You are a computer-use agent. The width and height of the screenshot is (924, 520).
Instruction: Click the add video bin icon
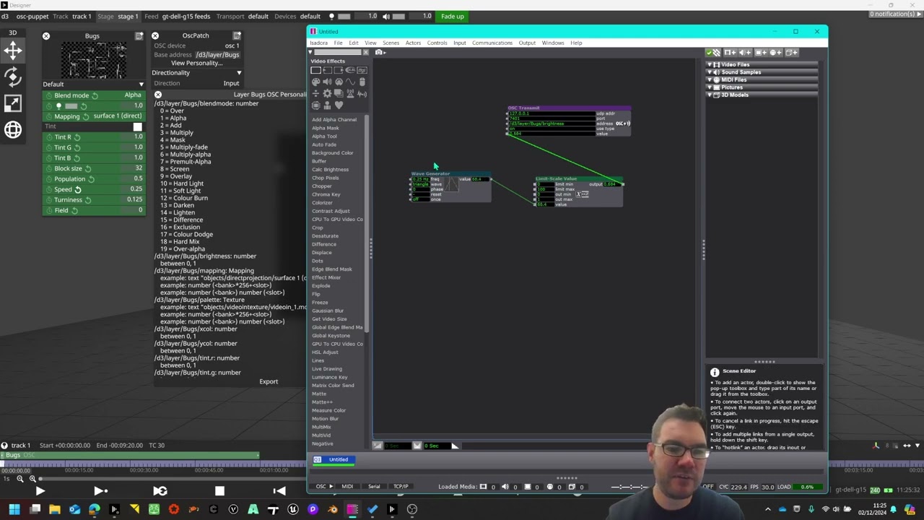[x=729, y=53]
